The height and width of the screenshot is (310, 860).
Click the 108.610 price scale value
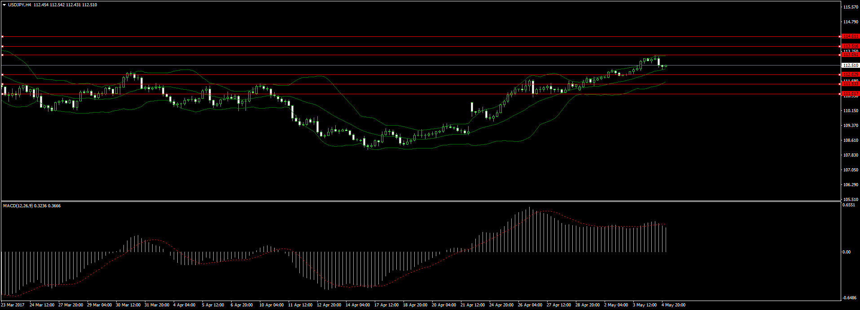(851, 140)
